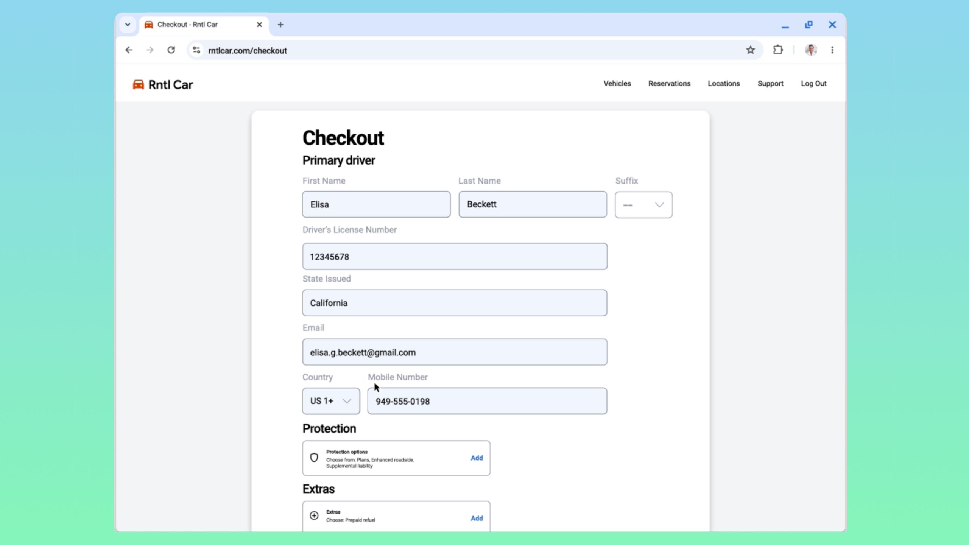Open a new browser tab
This screenshot has height=545, width=969.
click(280, 24)
